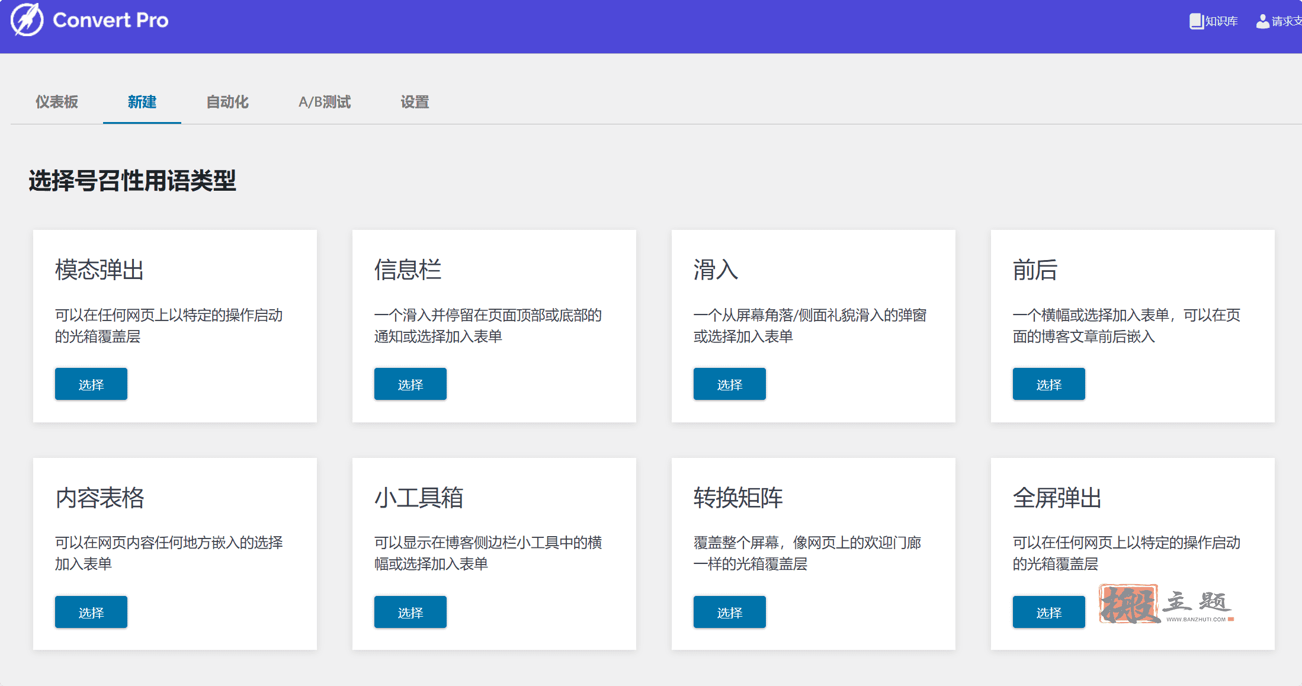This screenshot has width=1302, height=686.
Task: Click 选择 button for 模态弹出
Action: tap(91, 384)
